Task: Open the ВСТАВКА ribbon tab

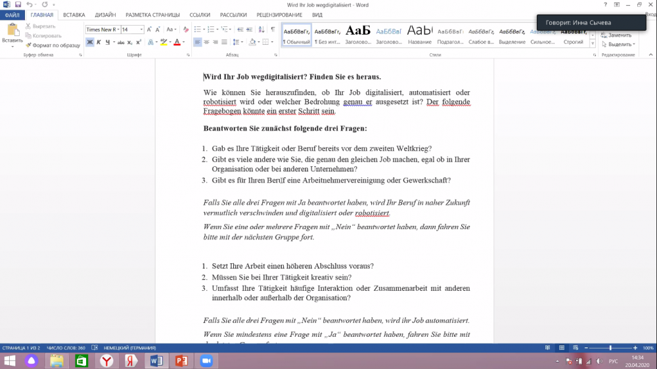Action: (74, 14)
